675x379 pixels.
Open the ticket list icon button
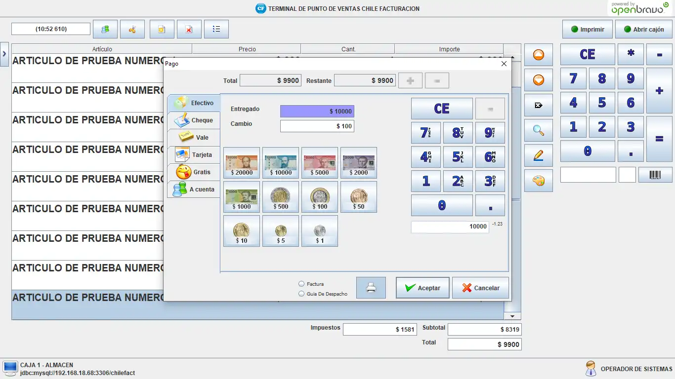pos(216,29)
